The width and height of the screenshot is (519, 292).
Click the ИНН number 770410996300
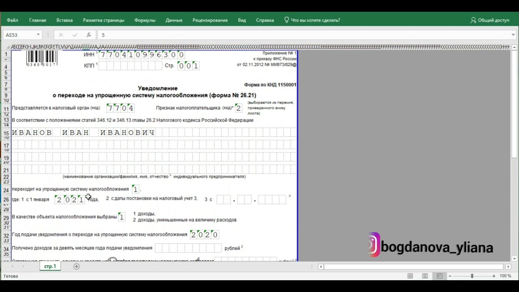pyautogui.click(x=142, y=54)
